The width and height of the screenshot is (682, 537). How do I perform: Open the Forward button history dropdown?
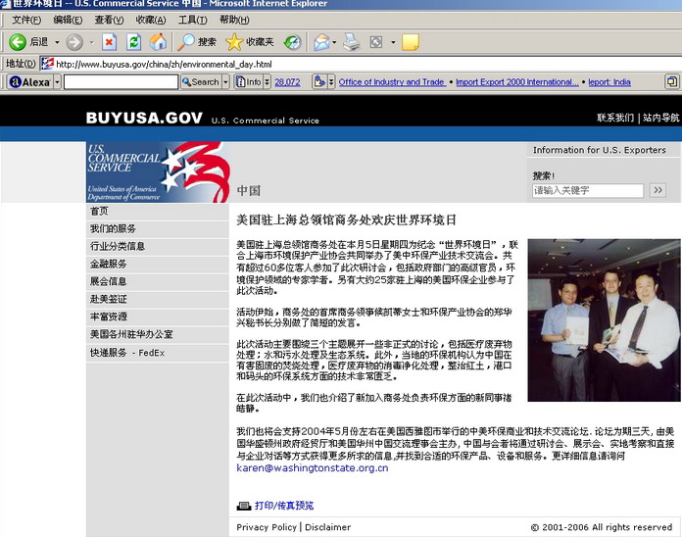pos(92,42)
